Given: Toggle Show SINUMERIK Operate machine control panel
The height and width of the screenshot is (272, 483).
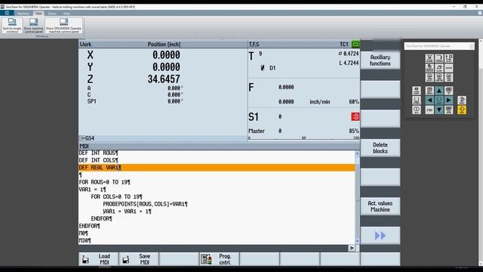Looking at the screenshot, I should tap(63, 25).
